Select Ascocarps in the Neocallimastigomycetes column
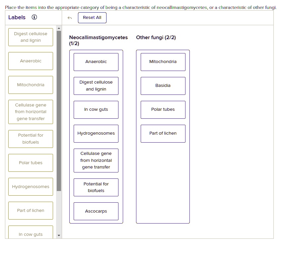 (96, 211)
